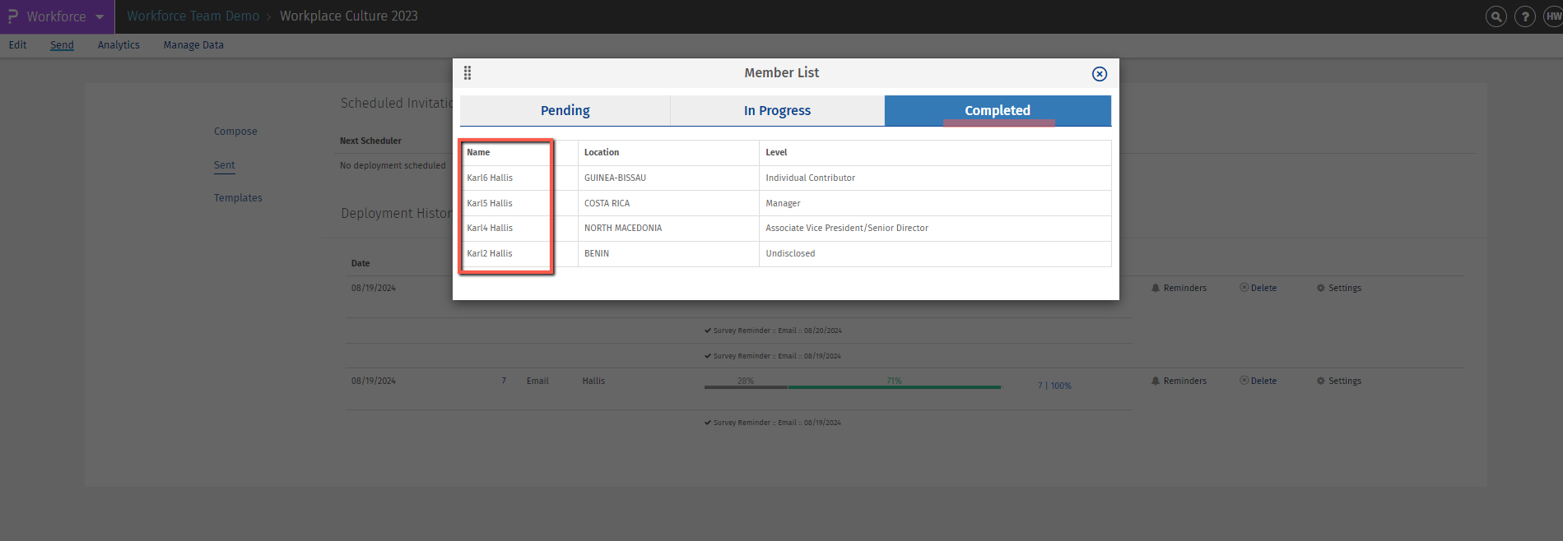This screenshot has width=1563, height=541.
Task: Select member Karl6 Hallis
Action: 490,178
